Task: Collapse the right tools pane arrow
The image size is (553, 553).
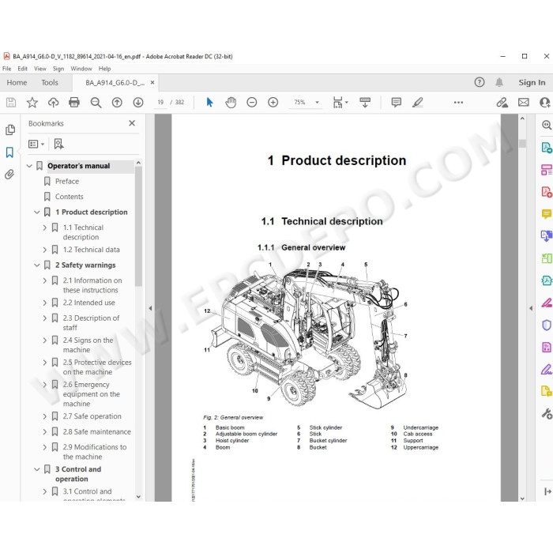Action: click(x=531, y=308)
